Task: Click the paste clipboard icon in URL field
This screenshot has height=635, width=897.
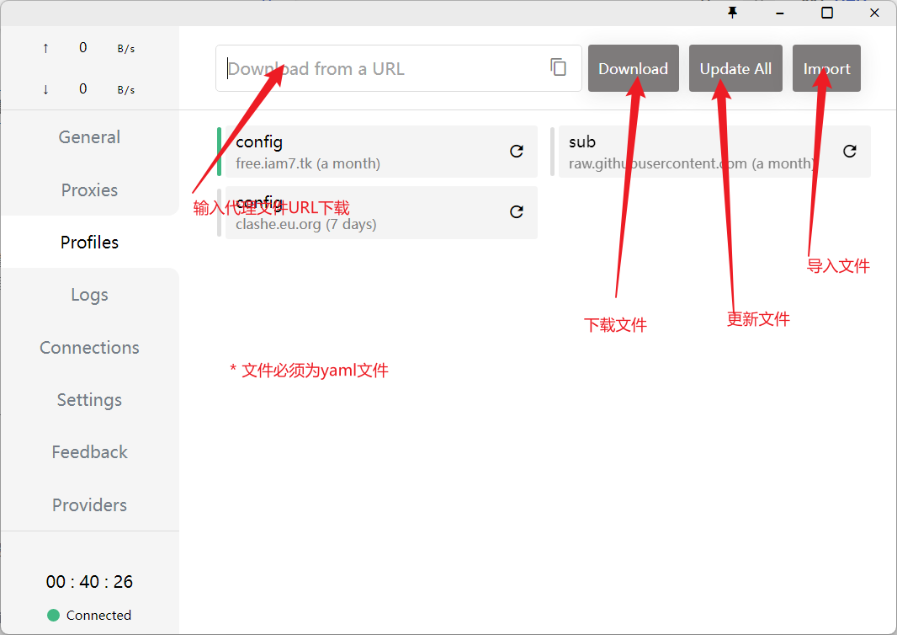Action: click(x=558, y=67)
